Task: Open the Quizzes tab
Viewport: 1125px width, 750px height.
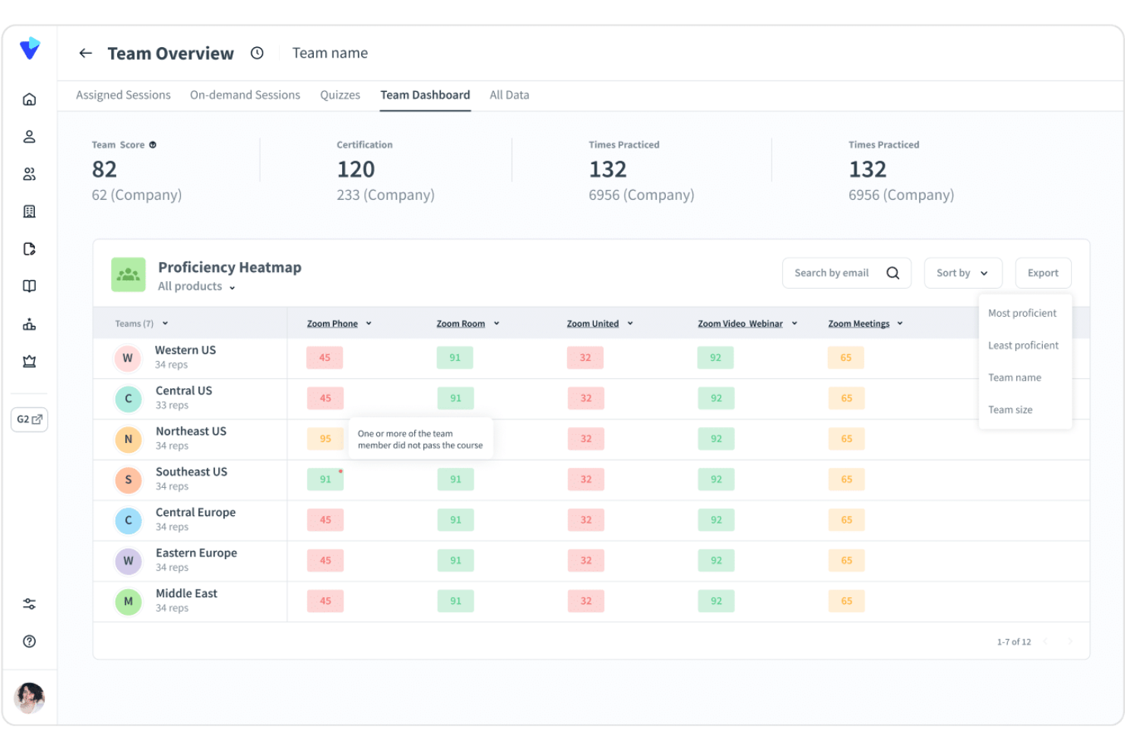Action: point(340,94)
